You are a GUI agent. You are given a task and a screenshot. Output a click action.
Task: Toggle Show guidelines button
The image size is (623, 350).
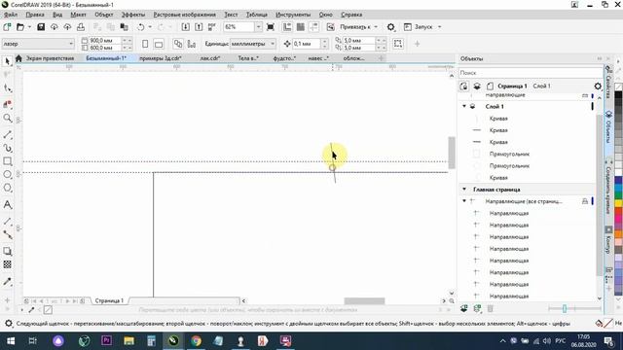pos(313,27)
